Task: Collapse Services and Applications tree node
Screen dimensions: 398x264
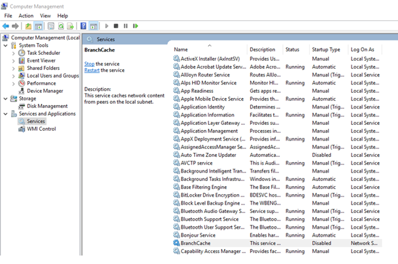Action: click(x=6, y=114)
